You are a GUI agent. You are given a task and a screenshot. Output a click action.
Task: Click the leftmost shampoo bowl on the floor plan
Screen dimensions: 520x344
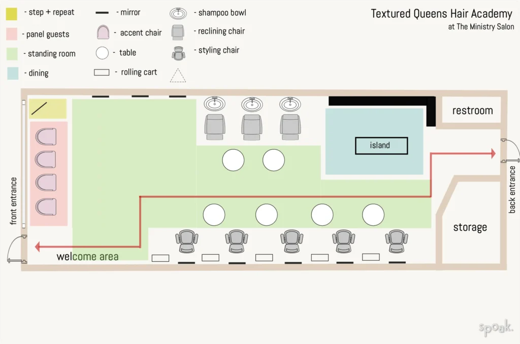tap(215, 105)
